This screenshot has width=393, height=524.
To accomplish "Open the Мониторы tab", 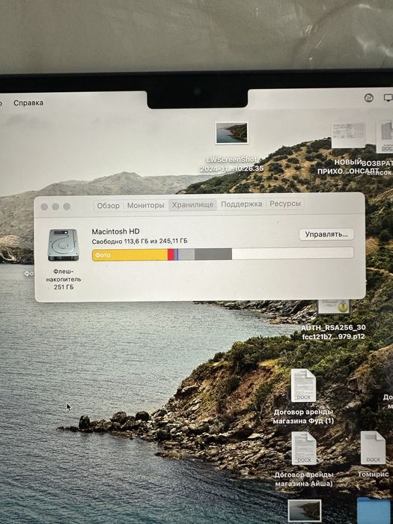I will tap(146, 205).
